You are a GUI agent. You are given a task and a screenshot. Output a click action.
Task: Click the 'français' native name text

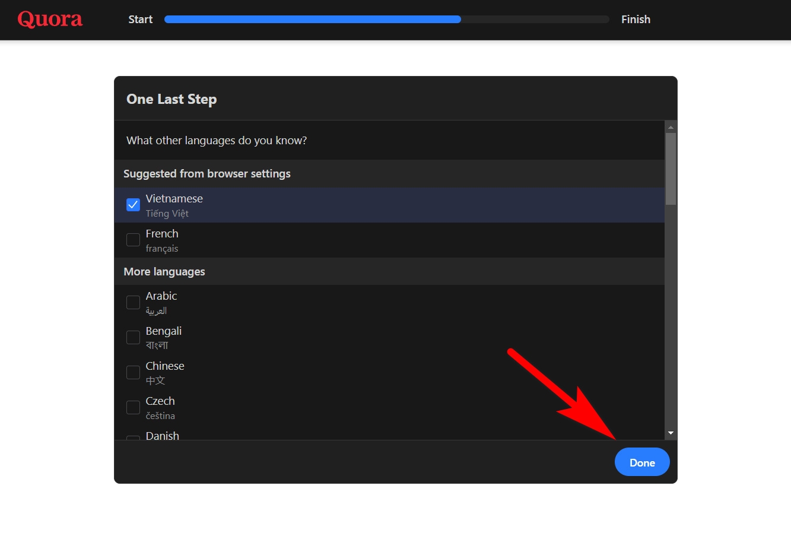click(162, 249)
